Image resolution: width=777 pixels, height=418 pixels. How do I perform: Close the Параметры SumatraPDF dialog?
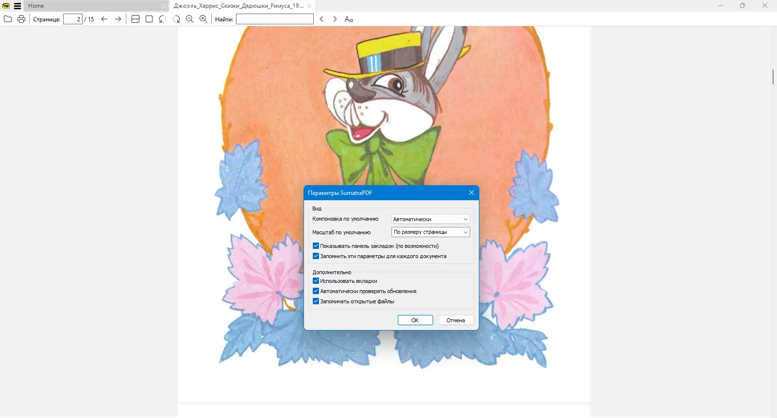[x=471, y=192]
